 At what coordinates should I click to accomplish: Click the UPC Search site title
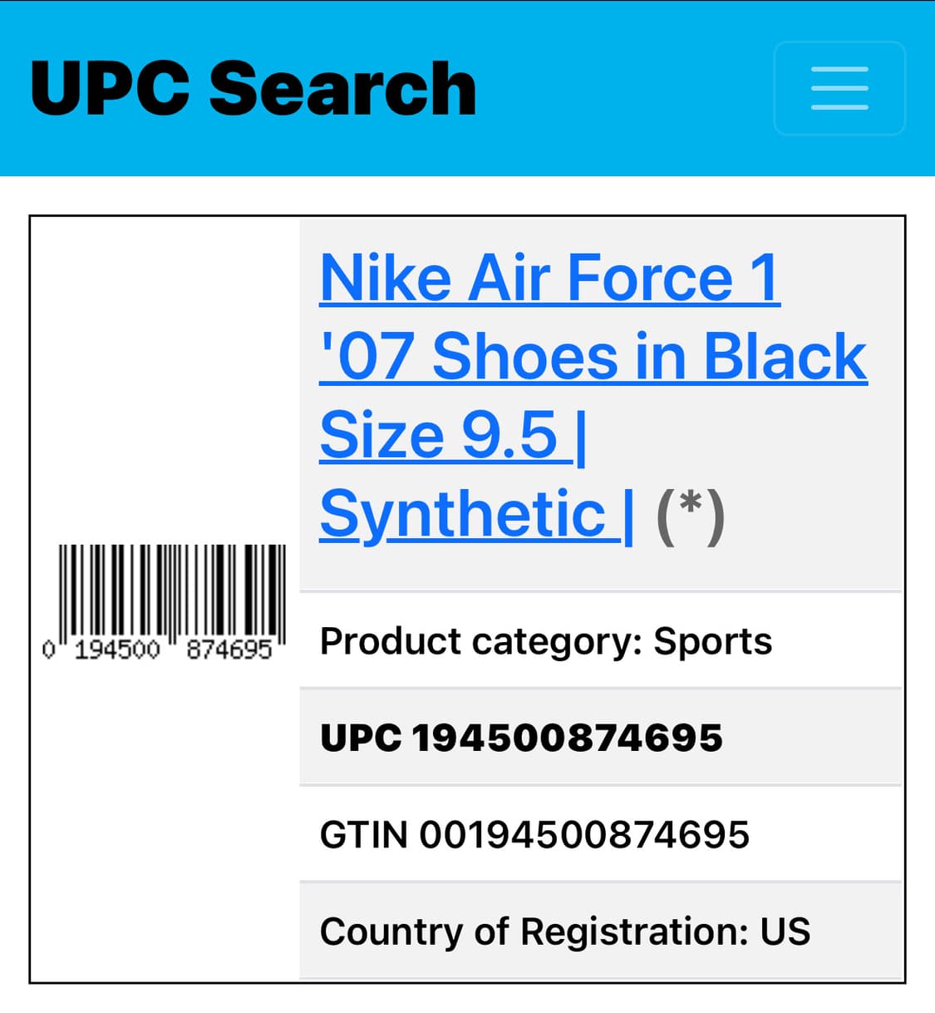[253, 88]
